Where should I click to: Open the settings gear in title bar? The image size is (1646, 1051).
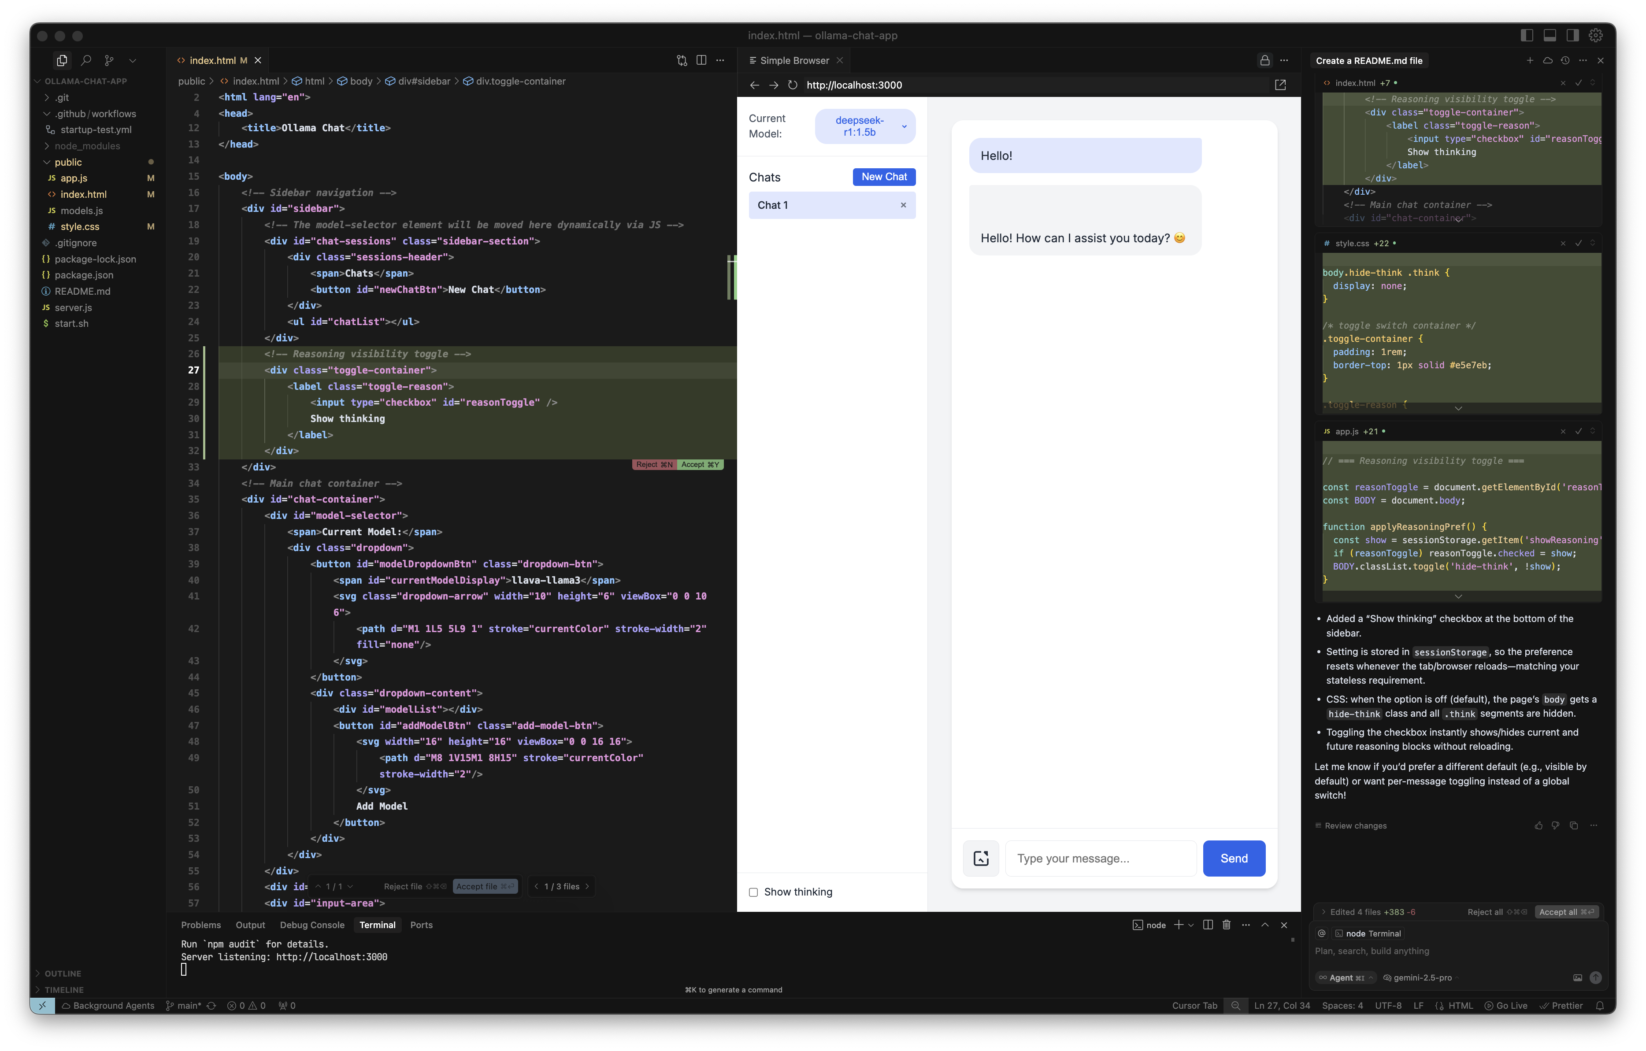(x=1595, y=35)
